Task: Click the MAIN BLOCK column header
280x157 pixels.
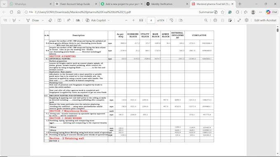Action: [156, 35]
